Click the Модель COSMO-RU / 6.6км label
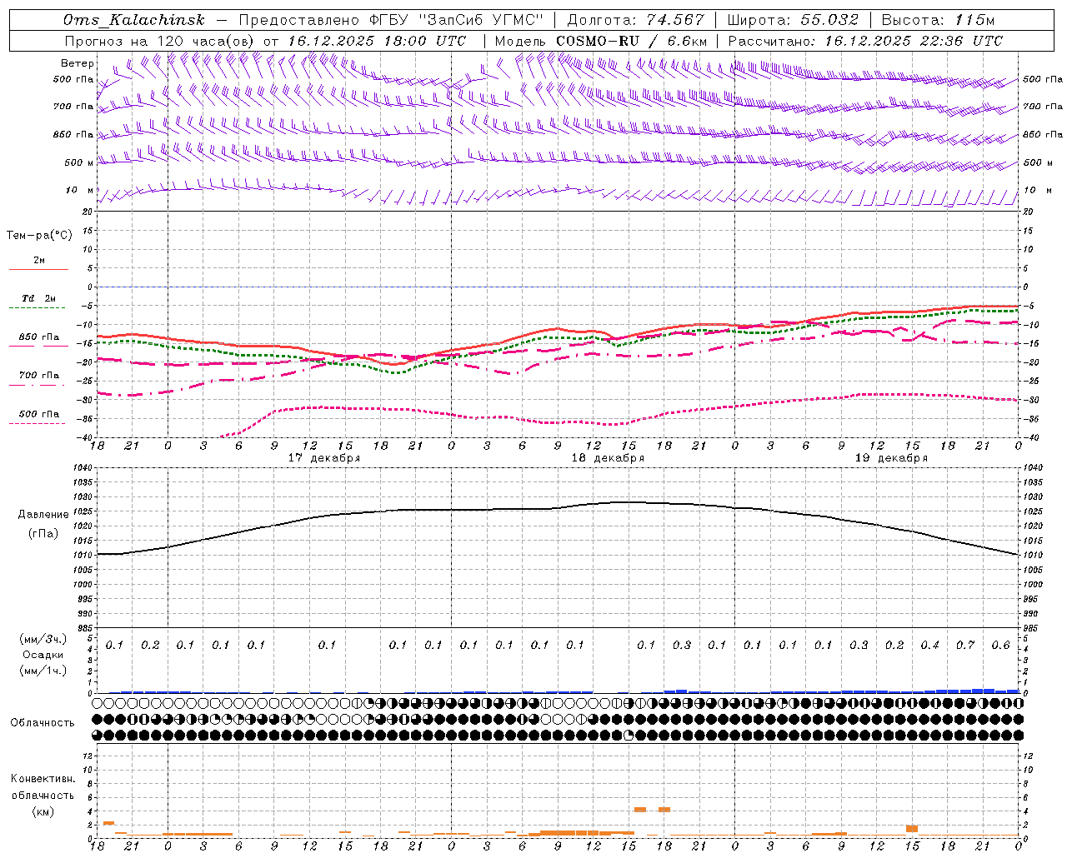Image resolution: width=1067 pixels, height=853 pixels. (x=601, y=41)
